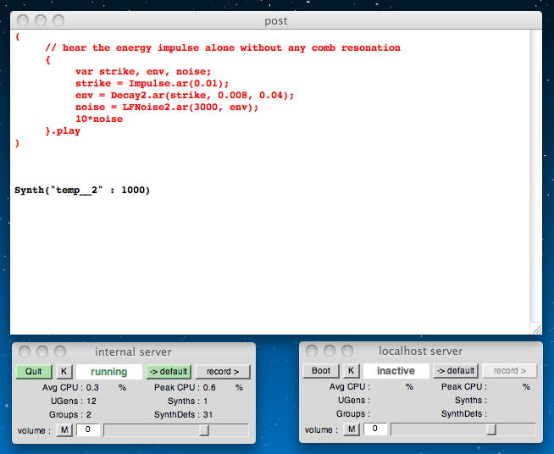Click the disabled record button in localhost server
Screen dimensions: 554x454
pyautogui.click(x=510, y=371)
